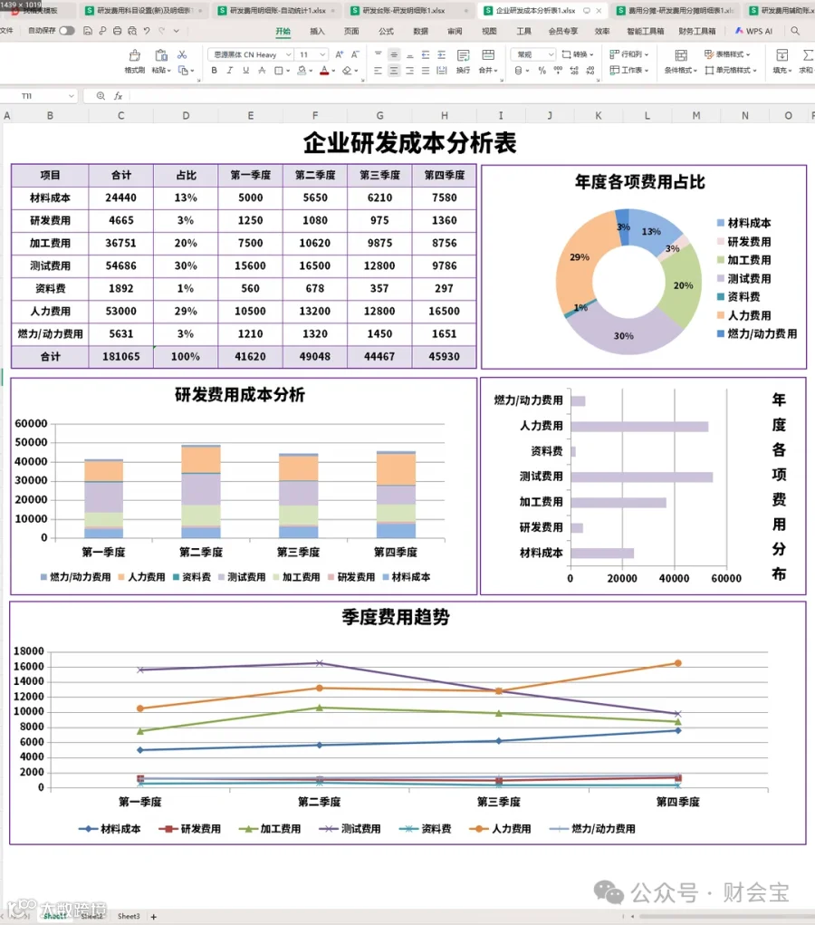Click the fill color bucket swatch
815x925 pixels.
pos(302,71)
